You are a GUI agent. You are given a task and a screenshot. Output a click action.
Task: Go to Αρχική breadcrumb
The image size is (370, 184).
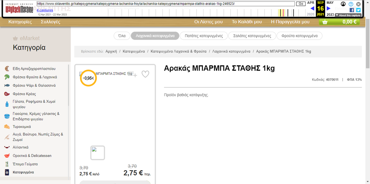click(x=111, y=51)
